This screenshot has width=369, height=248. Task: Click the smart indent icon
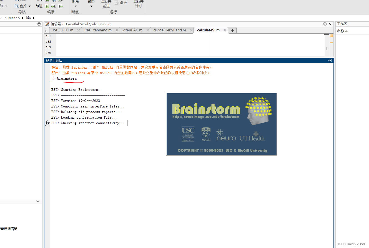pyautogui.click(x=47, y=6)
